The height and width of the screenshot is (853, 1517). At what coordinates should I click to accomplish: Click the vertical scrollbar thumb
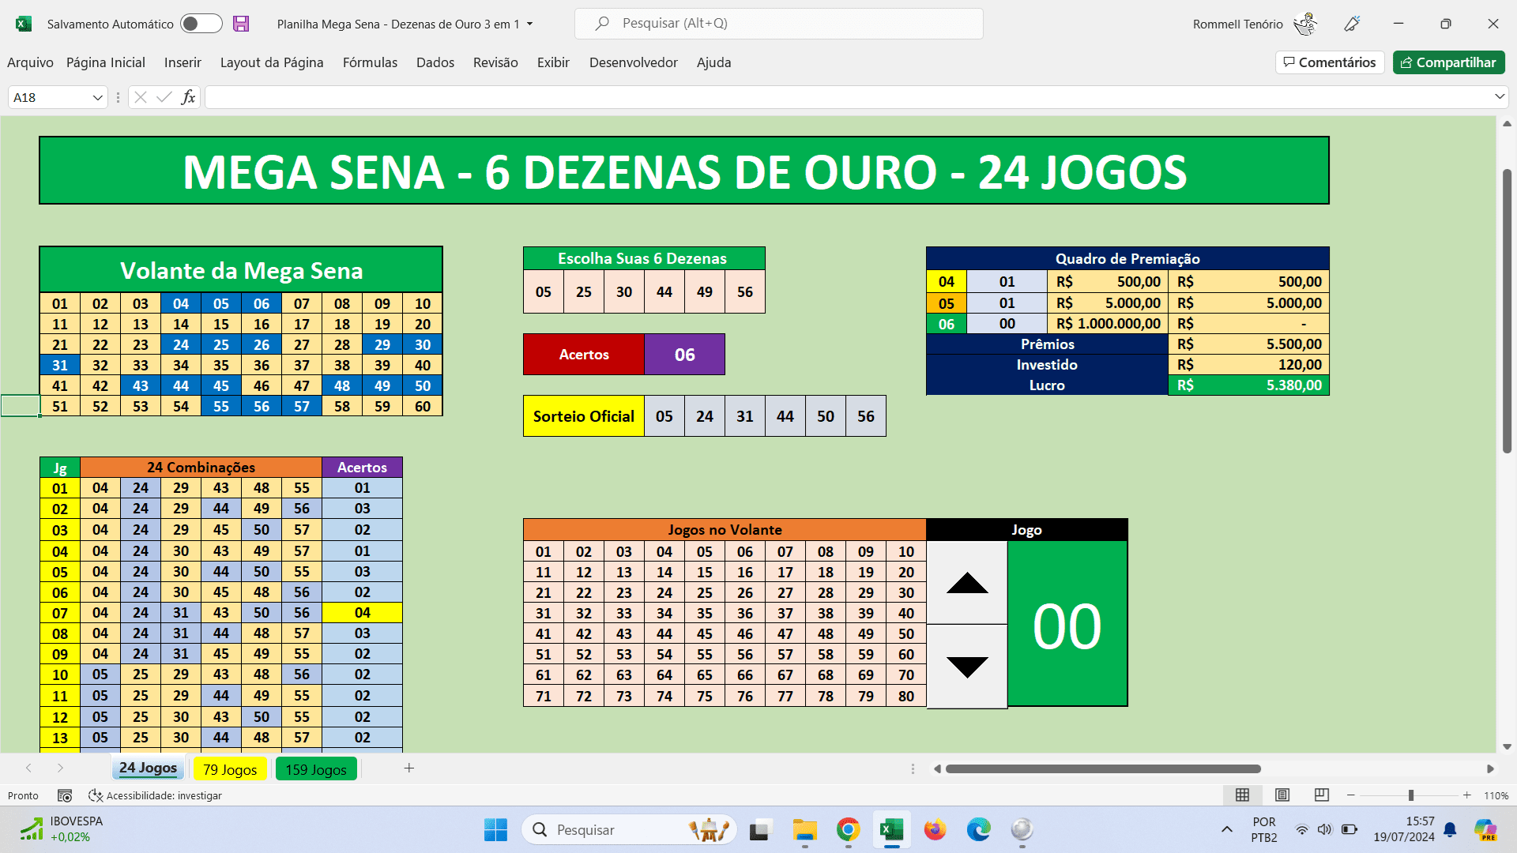[1507, 311]
